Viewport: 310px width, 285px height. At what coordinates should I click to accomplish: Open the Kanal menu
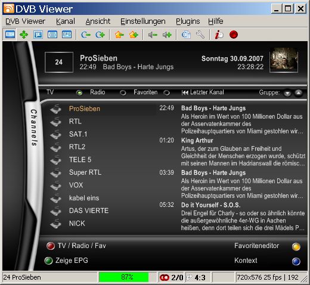66,21
